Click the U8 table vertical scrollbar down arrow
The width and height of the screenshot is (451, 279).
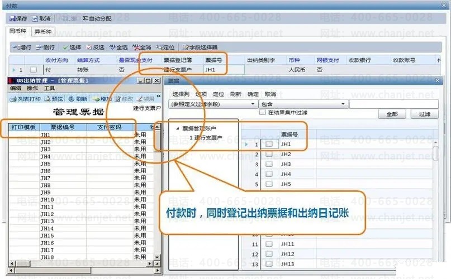click(157, 257)
